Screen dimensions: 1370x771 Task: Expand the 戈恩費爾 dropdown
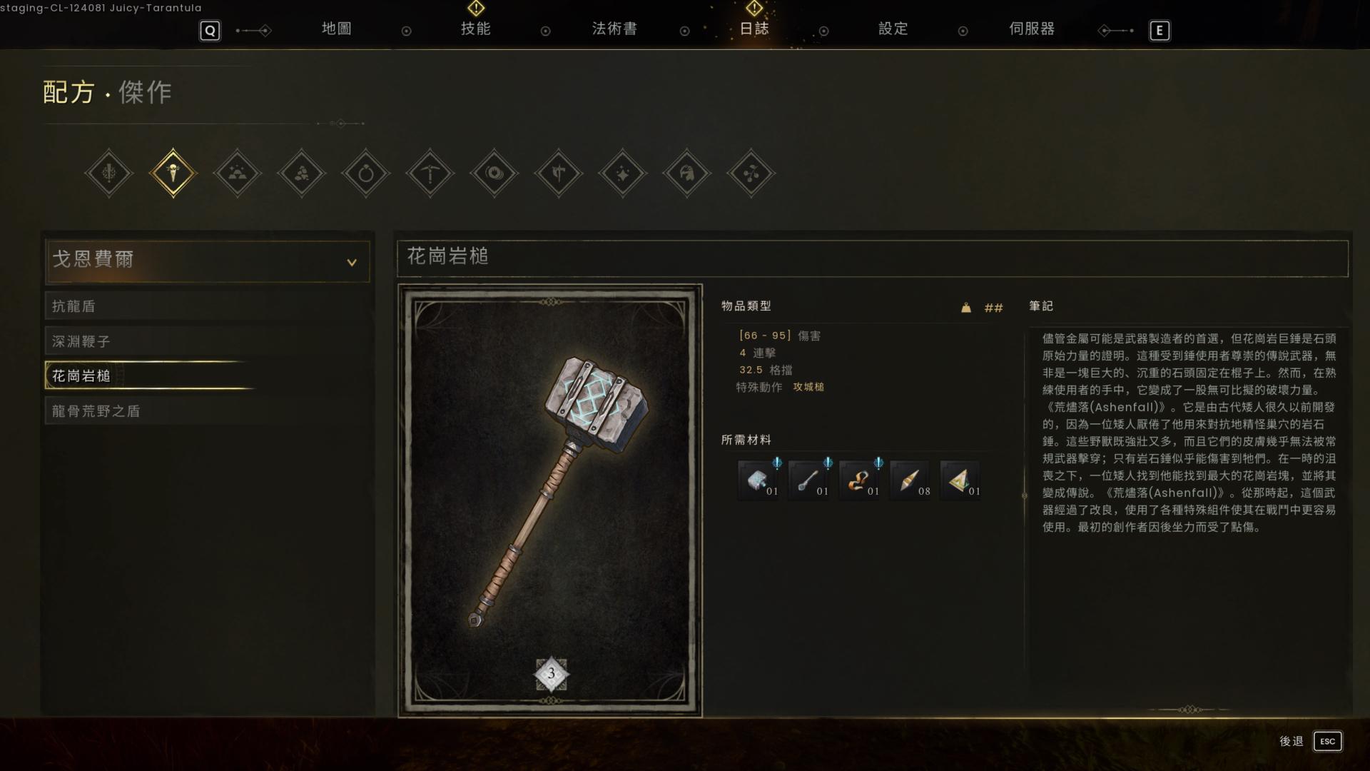[x=207, y=261]
